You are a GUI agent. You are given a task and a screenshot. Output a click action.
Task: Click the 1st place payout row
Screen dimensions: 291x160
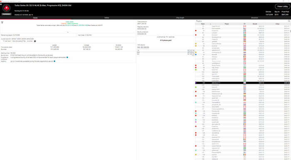(166, 50)
